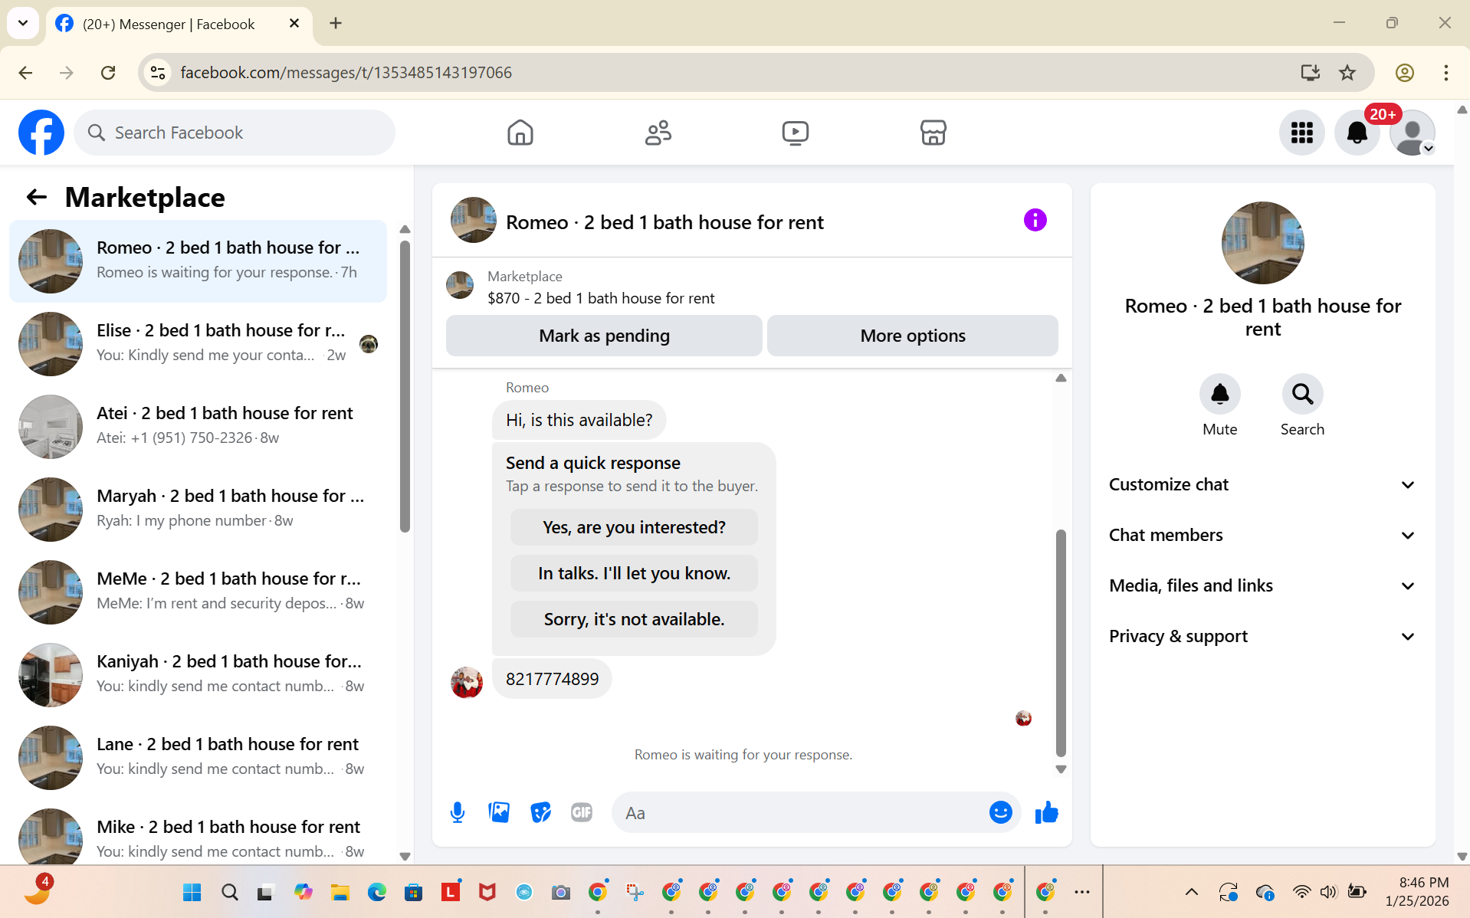Viewport: 1470px width, 918px height.
Task: Open the emoji picker
Action: [1000, 812]
